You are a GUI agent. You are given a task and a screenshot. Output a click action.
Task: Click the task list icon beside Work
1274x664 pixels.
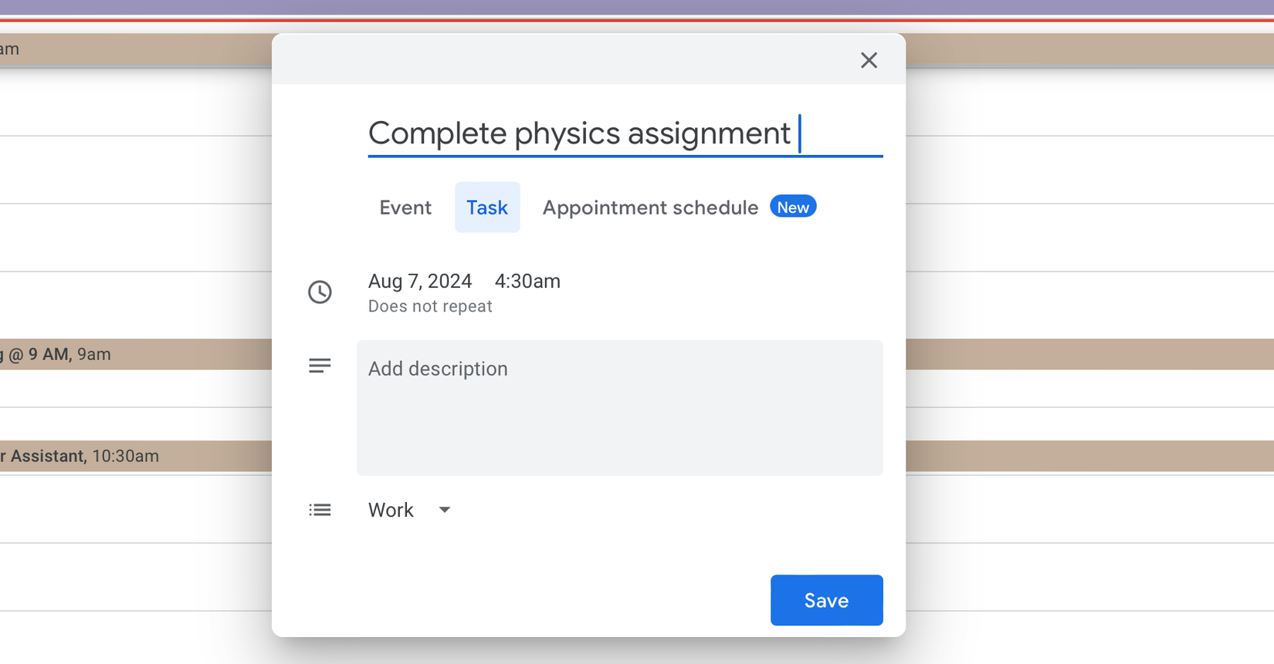click(320, 510)
